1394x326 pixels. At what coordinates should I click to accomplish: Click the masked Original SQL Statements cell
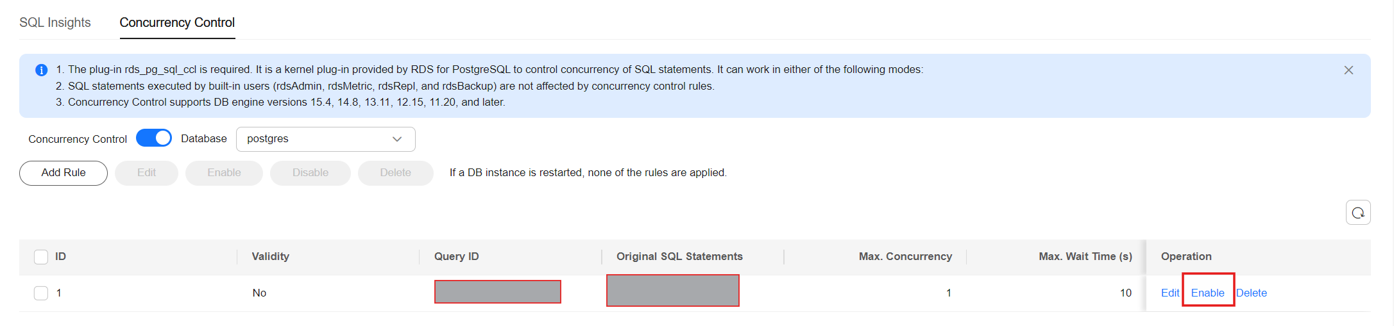click(673, 291)
